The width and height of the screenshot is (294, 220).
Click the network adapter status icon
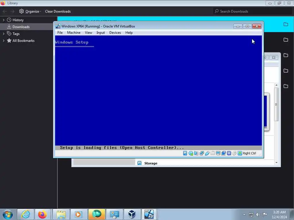click(x=202, y=153)
